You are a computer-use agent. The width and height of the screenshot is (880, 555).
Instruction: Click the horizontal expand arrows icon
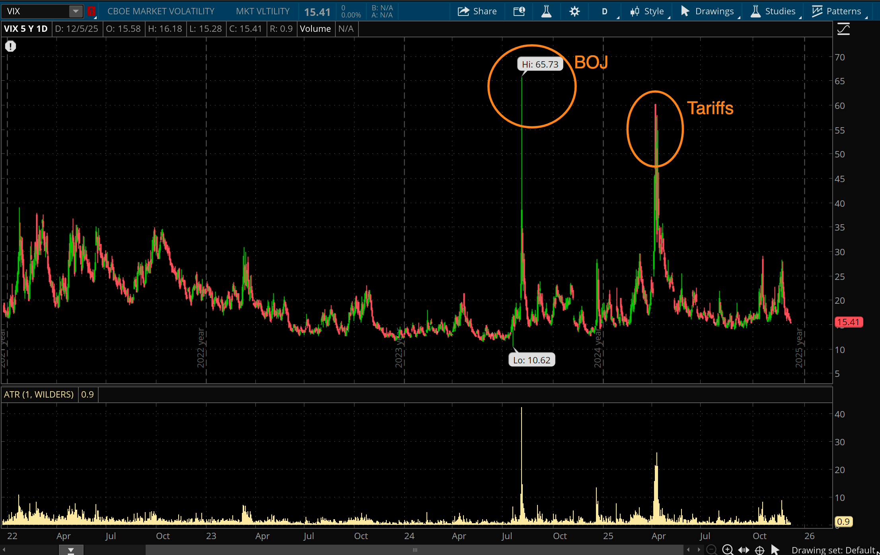[743, 550]
